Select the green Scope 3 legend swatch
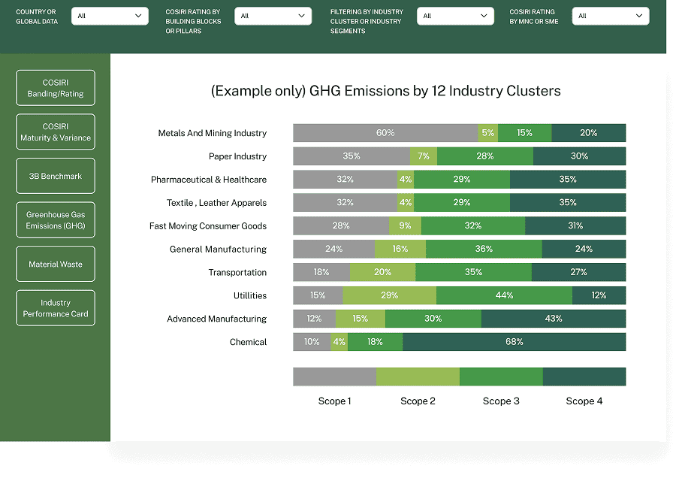The image size is (688, 484). click(x=501, y=377)
